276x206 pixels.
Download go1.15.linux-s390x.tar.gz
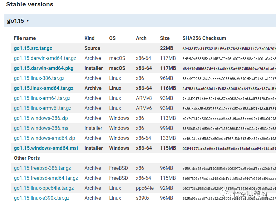coord(42,198)
